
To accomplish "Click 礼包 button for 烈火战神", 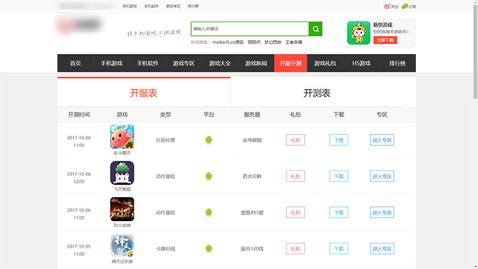I will click(295, 213).
